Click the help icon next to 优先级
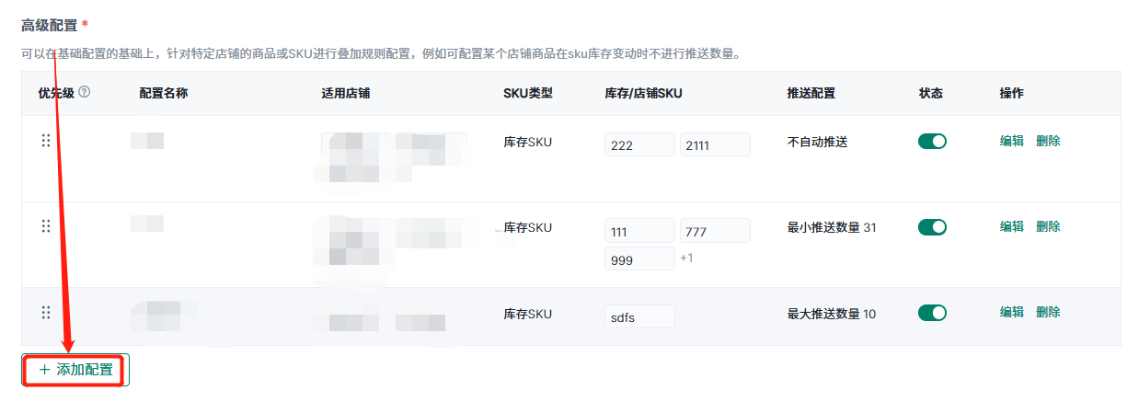 tap(85, 93)
